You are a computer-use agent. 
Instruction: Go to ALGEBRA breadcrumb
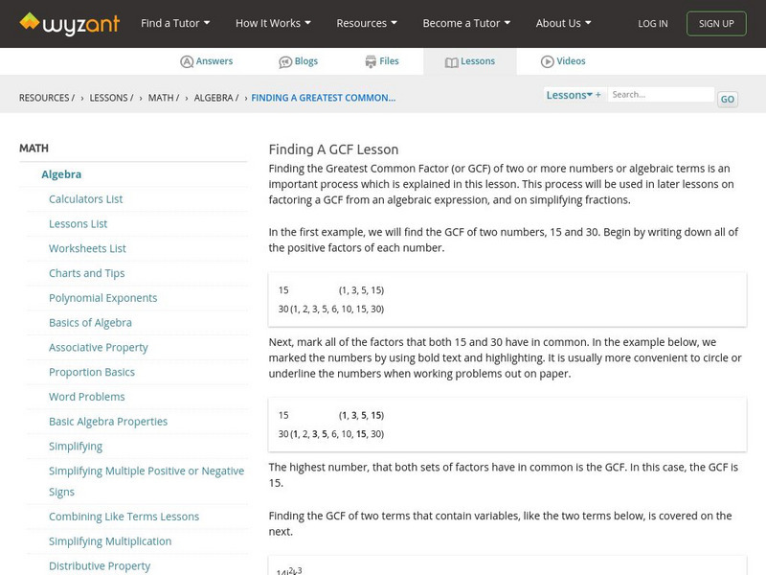pyautogui.click(x=216, y=98)
